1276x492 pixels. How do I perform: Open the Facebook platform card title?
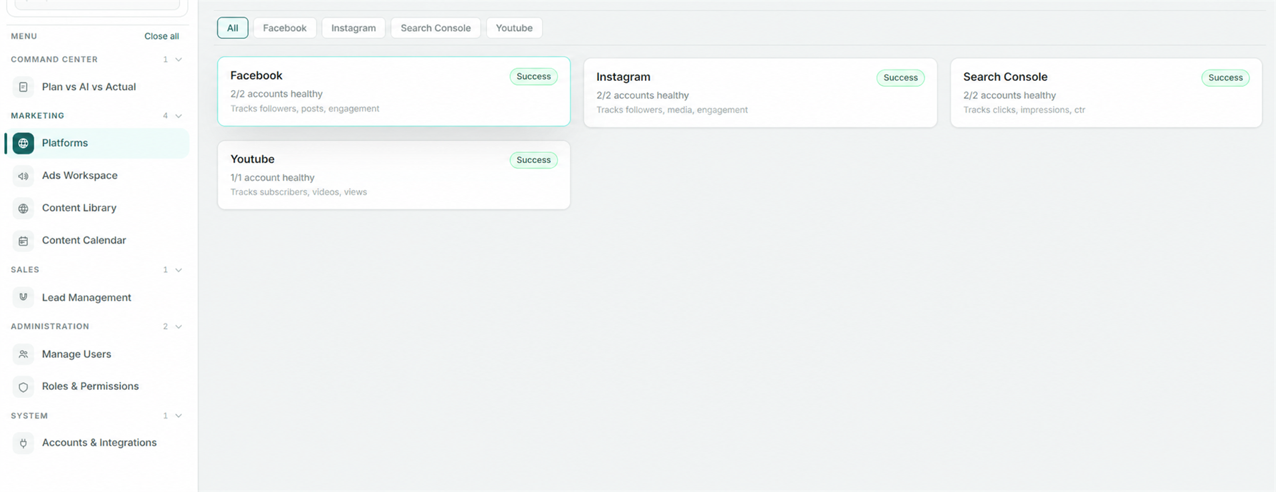256,75
